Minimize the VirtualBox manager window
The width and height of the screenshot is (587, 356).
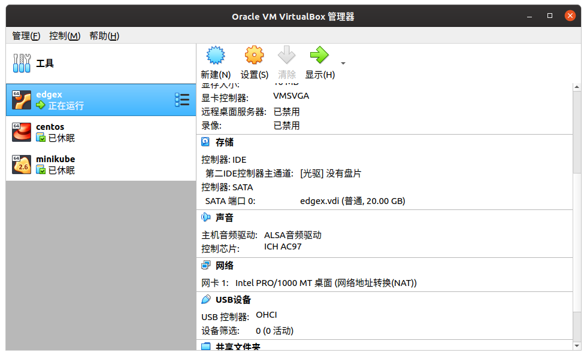529,16
